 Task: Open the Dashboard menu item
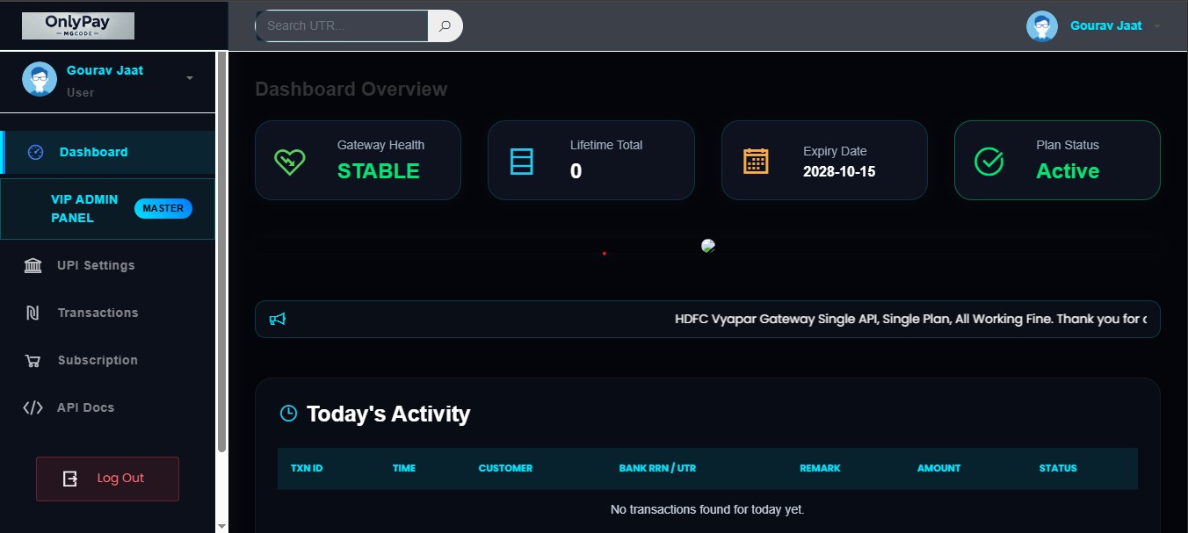click(x=93, y=152)
